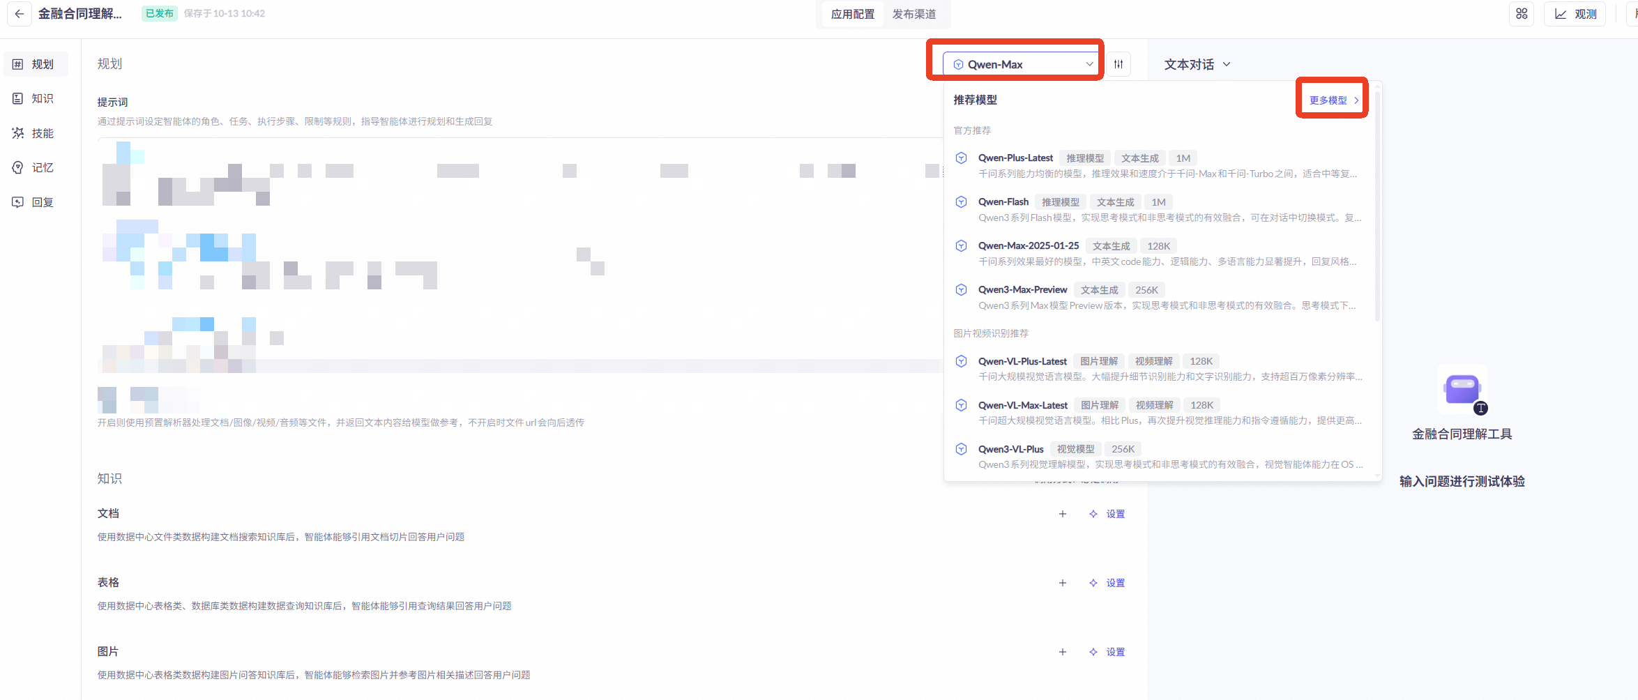Collapse the Qwen-Max model dropdown
Viewport: 1638px width, 700px height.
coord(1021,64)
